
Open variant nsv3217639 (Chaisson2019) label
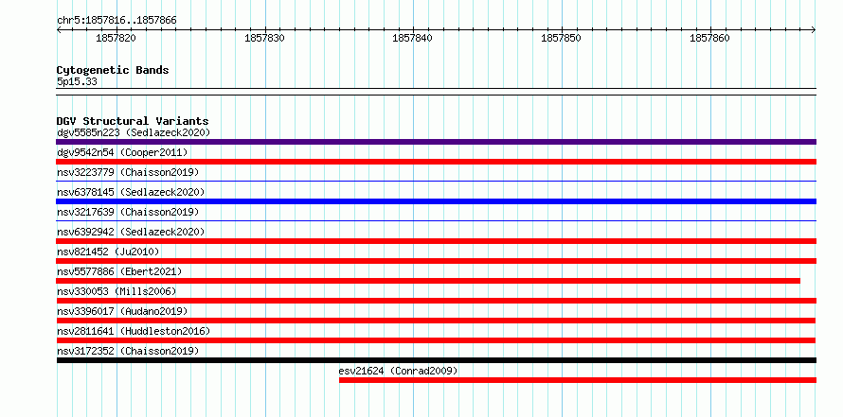[x=128, y=212]
